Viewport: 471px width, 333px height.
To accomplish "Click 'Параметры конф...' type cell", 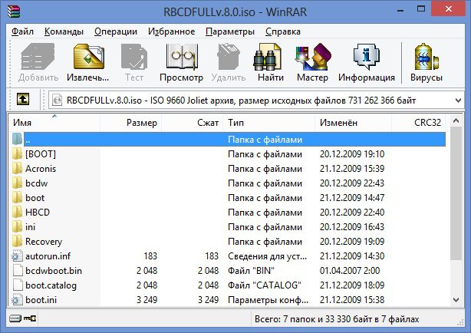I will coord(268,300).
